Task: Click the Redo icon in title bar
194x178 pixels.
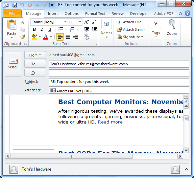Action: (30, 5)
